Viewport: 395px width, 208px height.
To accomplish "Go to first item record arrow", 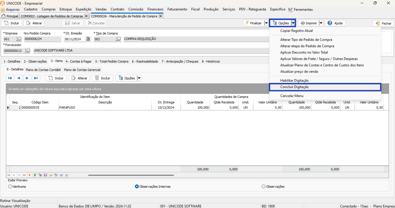I will [x=10, y=78].
